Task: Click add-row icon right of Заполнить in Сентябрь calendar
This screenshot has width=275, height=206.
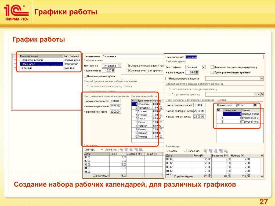Action: (121, 150)
